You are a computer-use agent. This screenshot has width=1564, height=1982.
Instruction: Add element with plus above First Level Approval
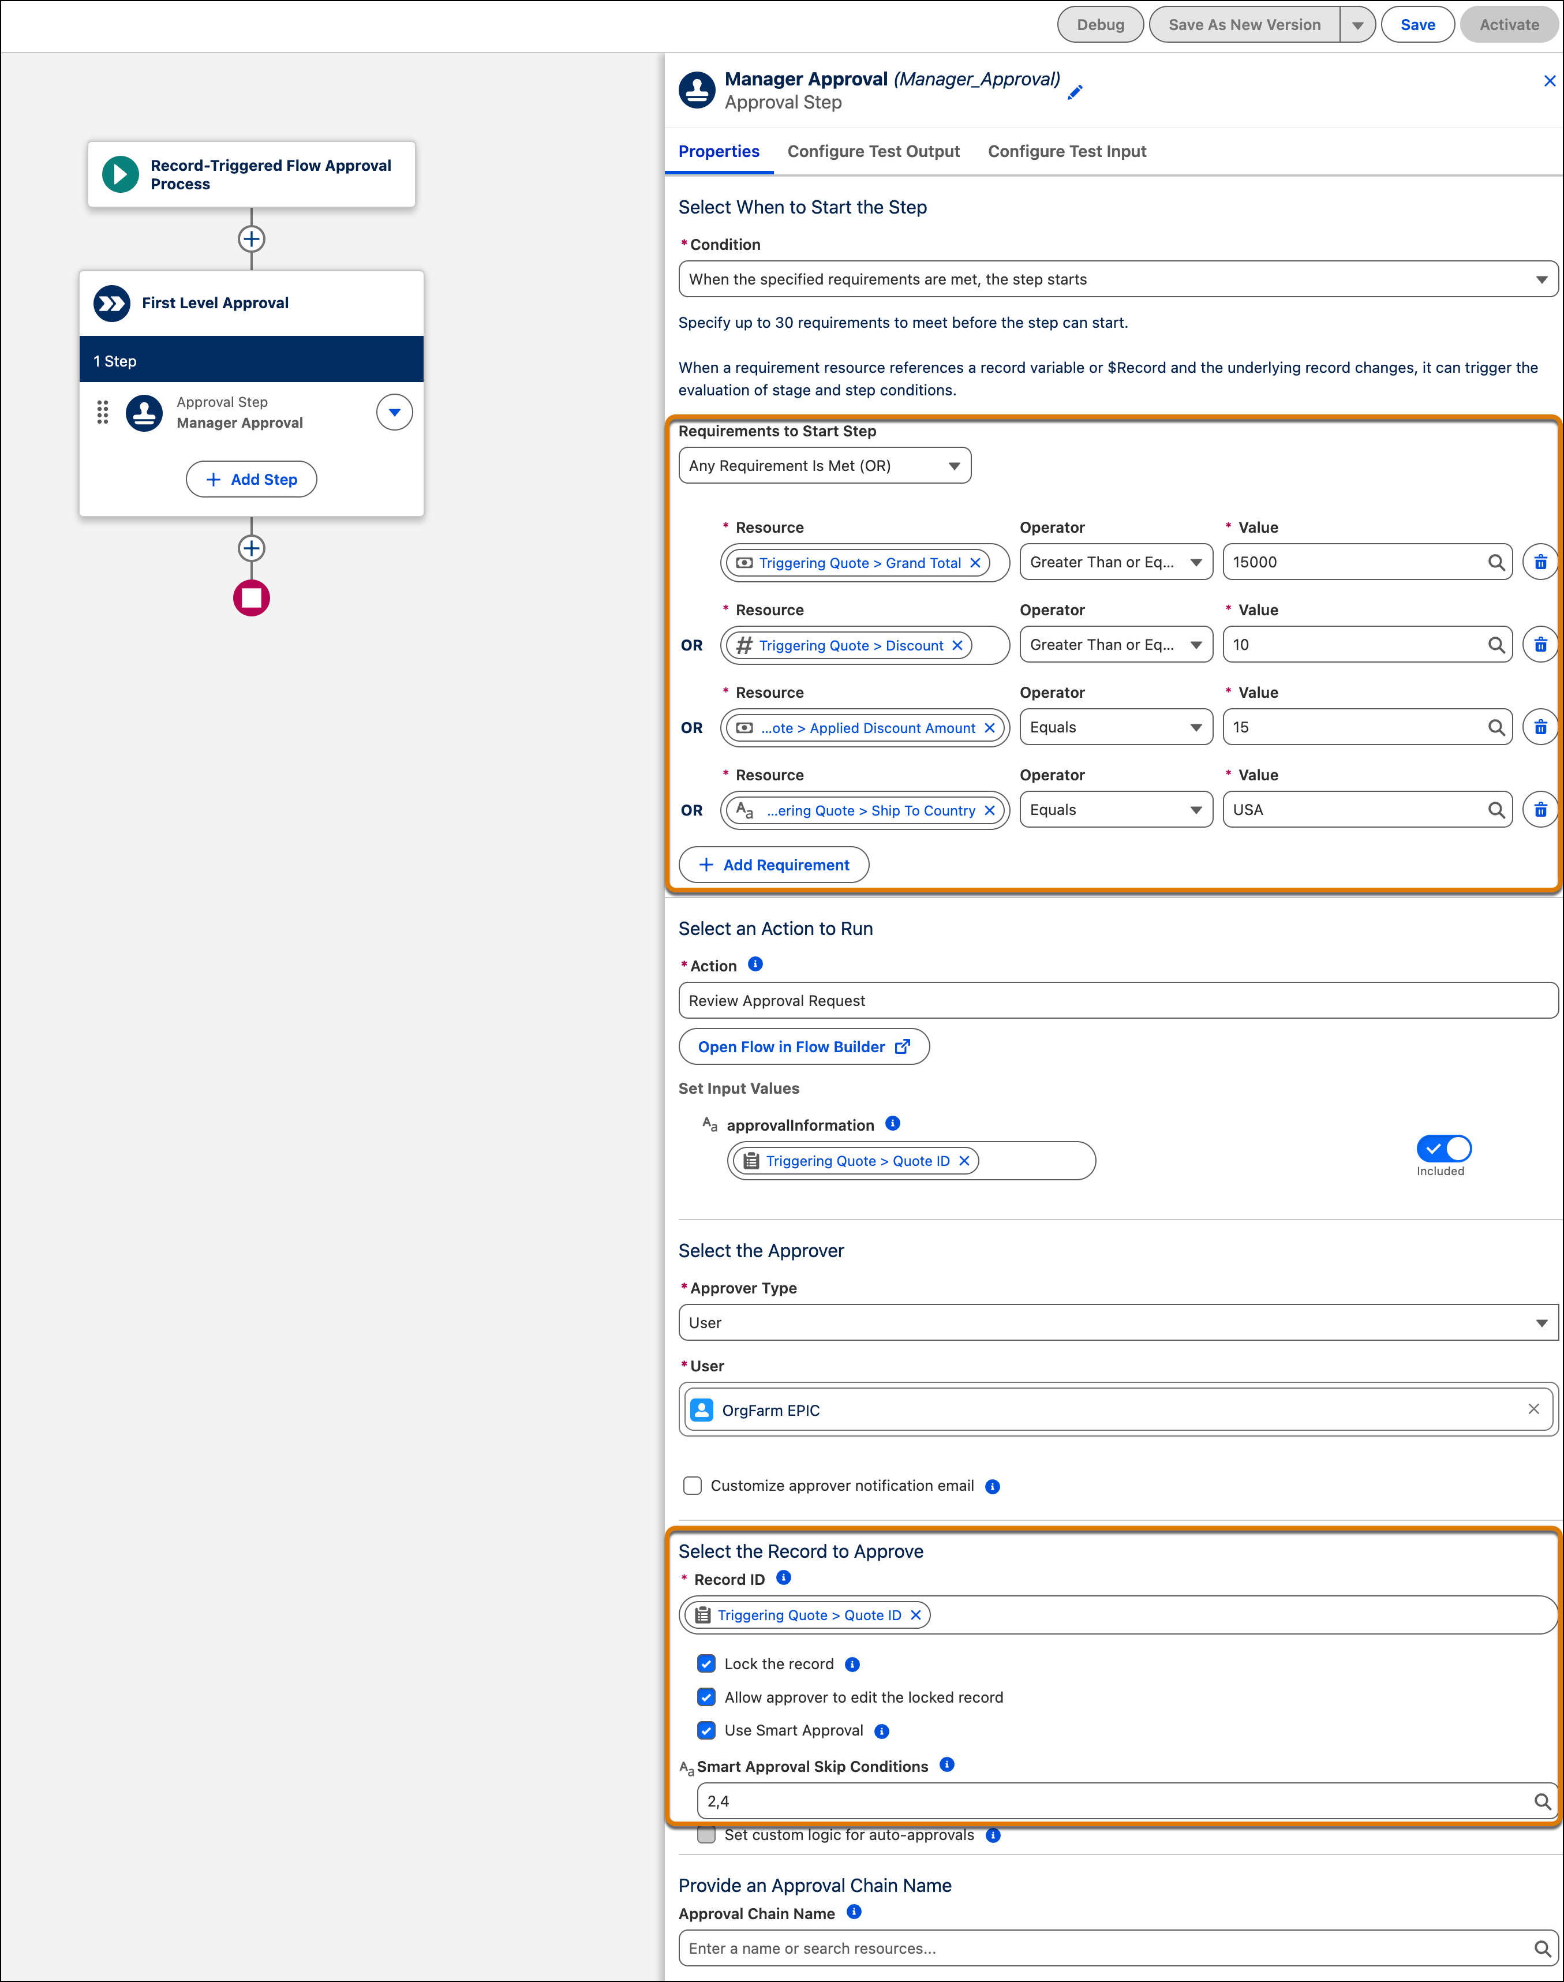[252, 239]
